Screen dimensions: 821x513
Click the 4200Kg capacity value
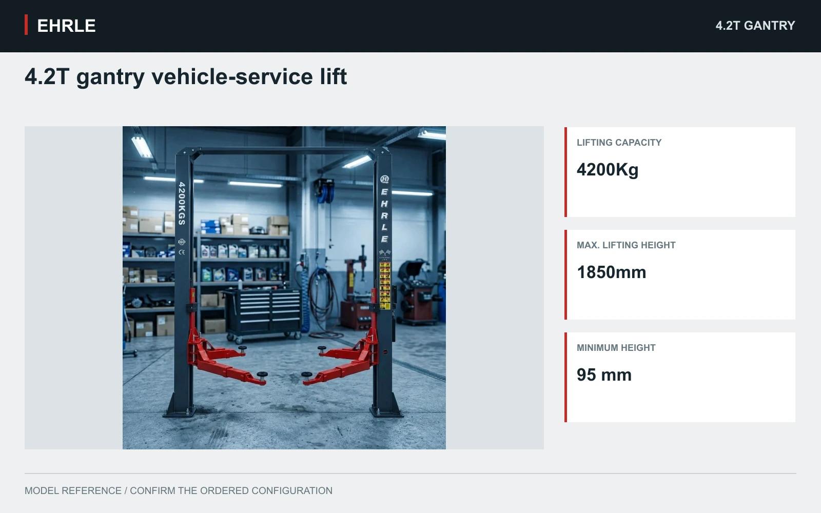608,170
